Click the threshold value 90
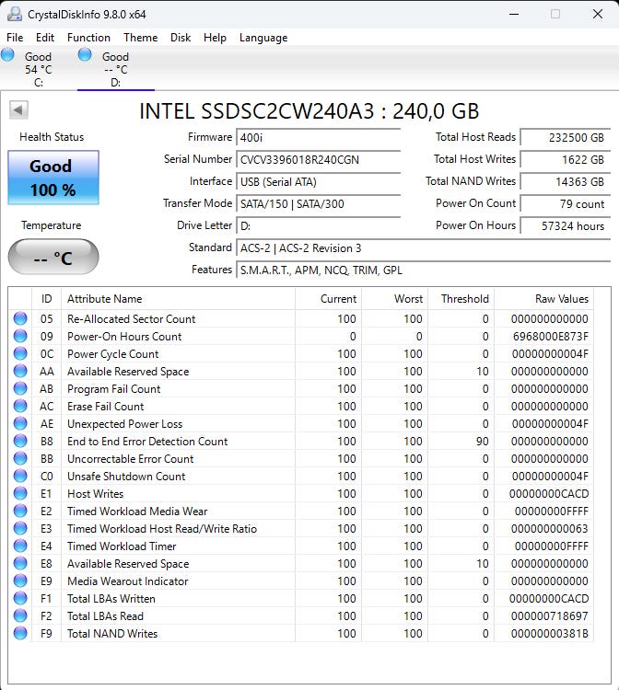Image resolution: width=619 pixels, height=690 pixels. point(482,441)
